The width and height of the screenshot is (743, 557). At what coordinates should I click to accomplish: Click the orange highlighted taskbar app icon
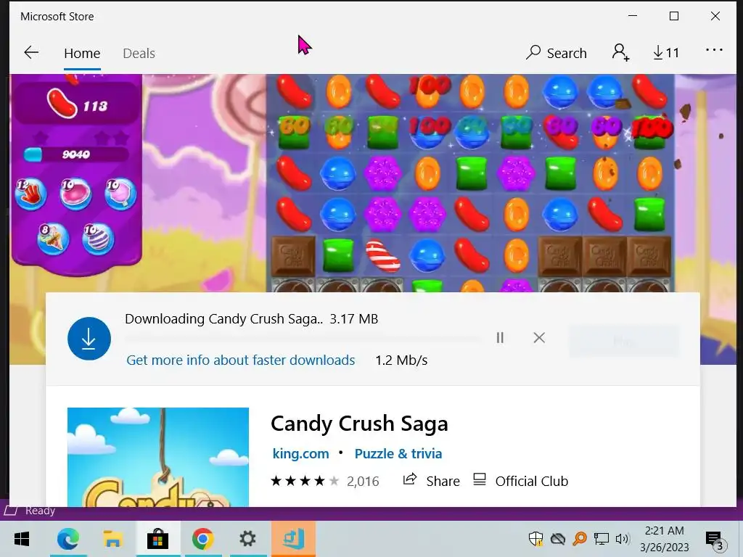pos(293,539)
